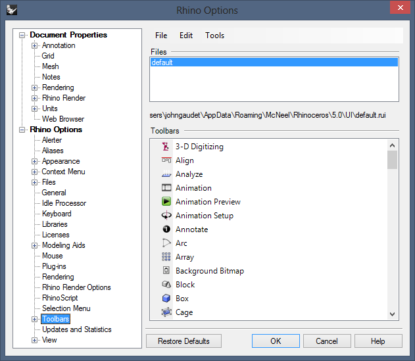Click the Cage toolbar icon
The image size is (415, 361).
coord(166,312)
